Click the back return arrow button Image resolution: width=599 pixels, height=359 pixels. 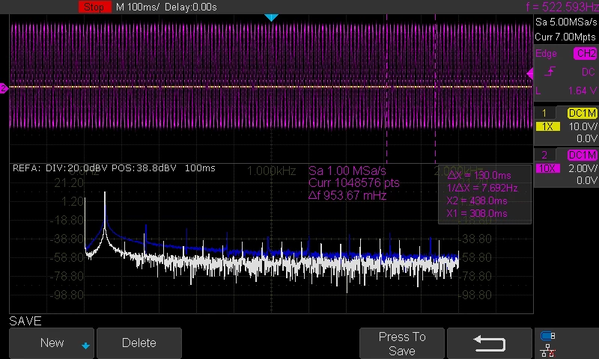(490, 343)
